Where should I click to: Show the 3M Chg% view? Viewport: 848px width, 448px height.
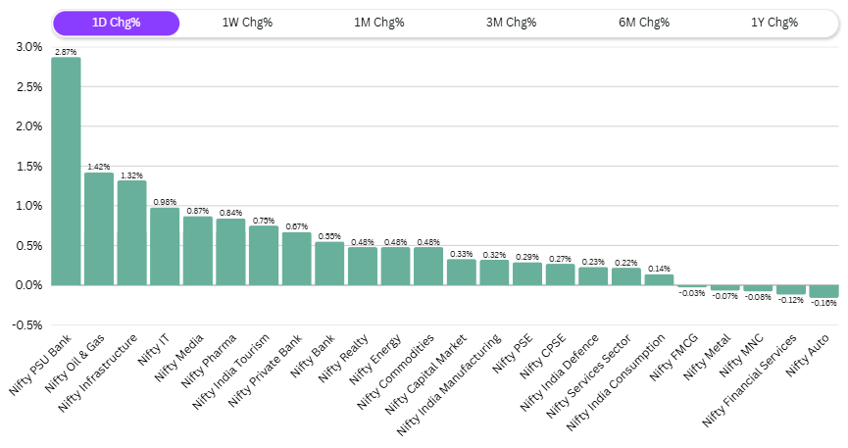tap(511, 23)
